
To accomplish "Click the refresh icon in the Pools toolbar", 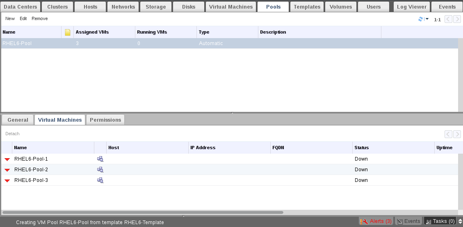I will click(x=420, y=19).
